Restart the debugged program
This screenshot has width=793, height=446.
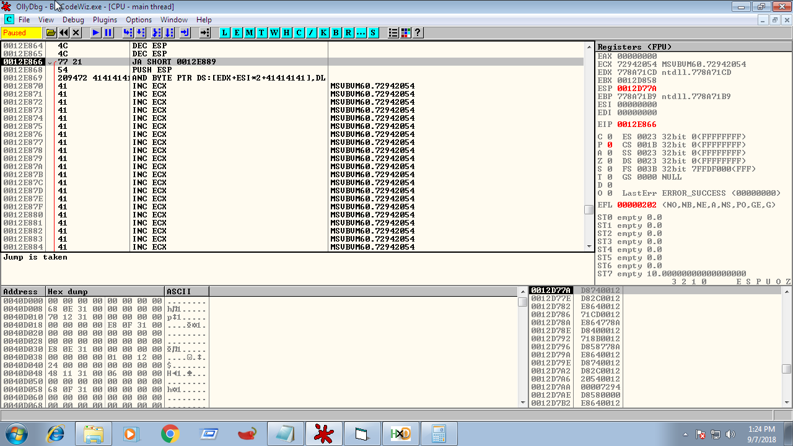point(64,33)
